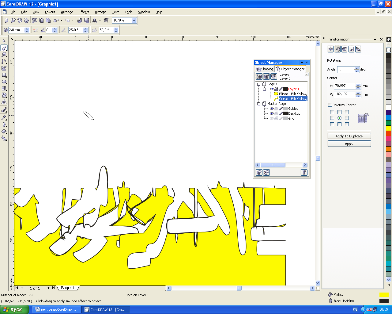Switch to the Shaping tab
Screen dimensions: 392x314
click(x=264, y=69)
